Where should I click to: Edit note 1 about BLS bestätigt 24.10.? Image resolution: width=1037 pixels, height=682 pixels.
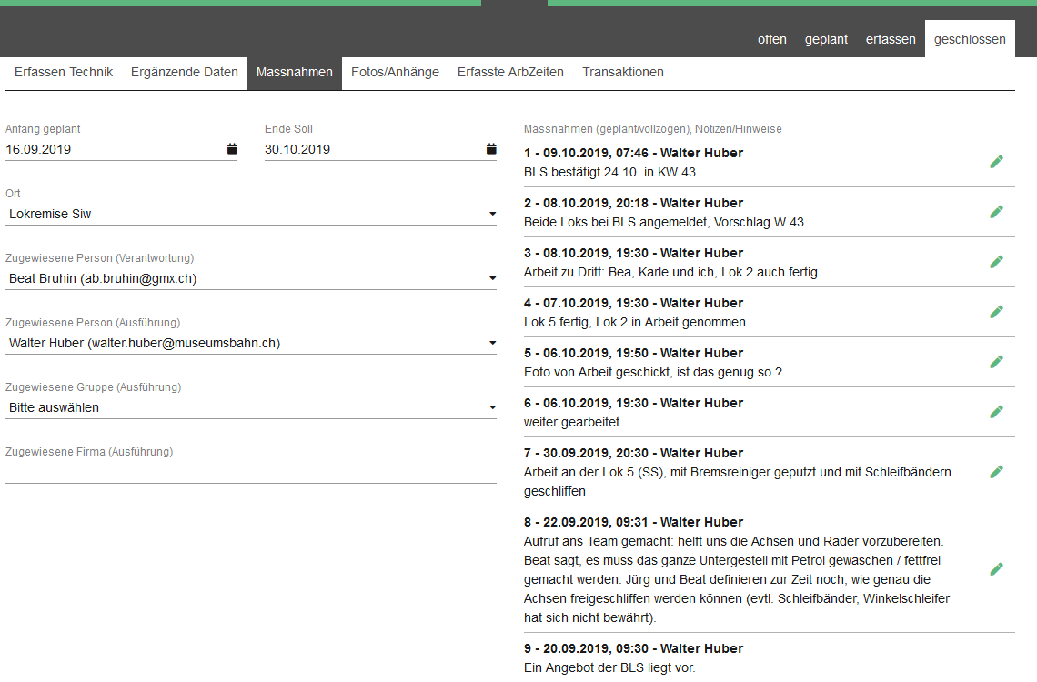pos(996,162)
